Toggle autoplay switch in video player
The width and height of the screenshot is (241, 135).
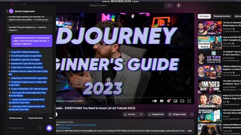(154, 101)
